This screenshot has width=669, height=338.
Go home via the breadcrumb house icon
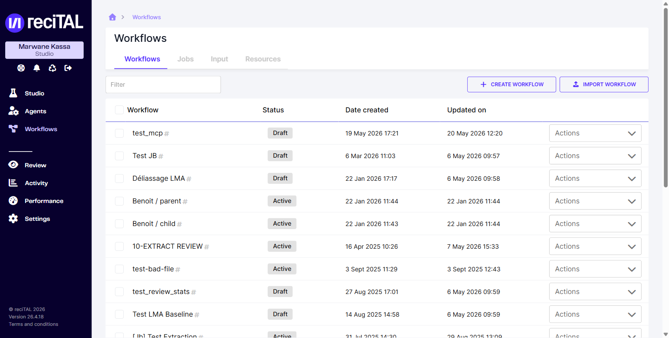[x=112, y=17]
